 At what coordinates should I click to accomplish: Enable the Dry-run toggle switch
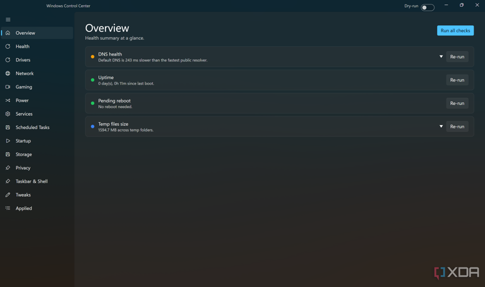pyautogui.click(x=428, y=8)
